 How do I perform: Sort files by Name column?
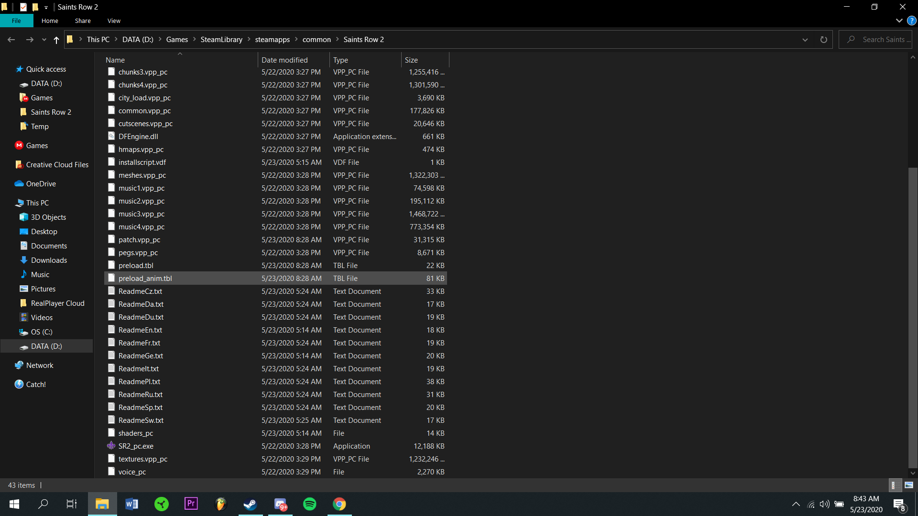[x=180, y=60]
